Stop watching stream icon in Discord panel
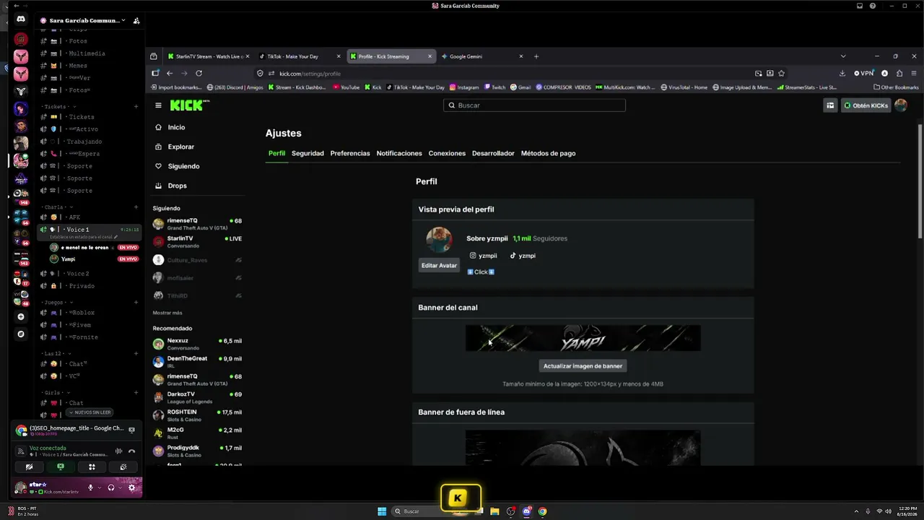Image resolution: width=924 pixels, height=520 pixels. pyautogui.click(x=131, y=430)
